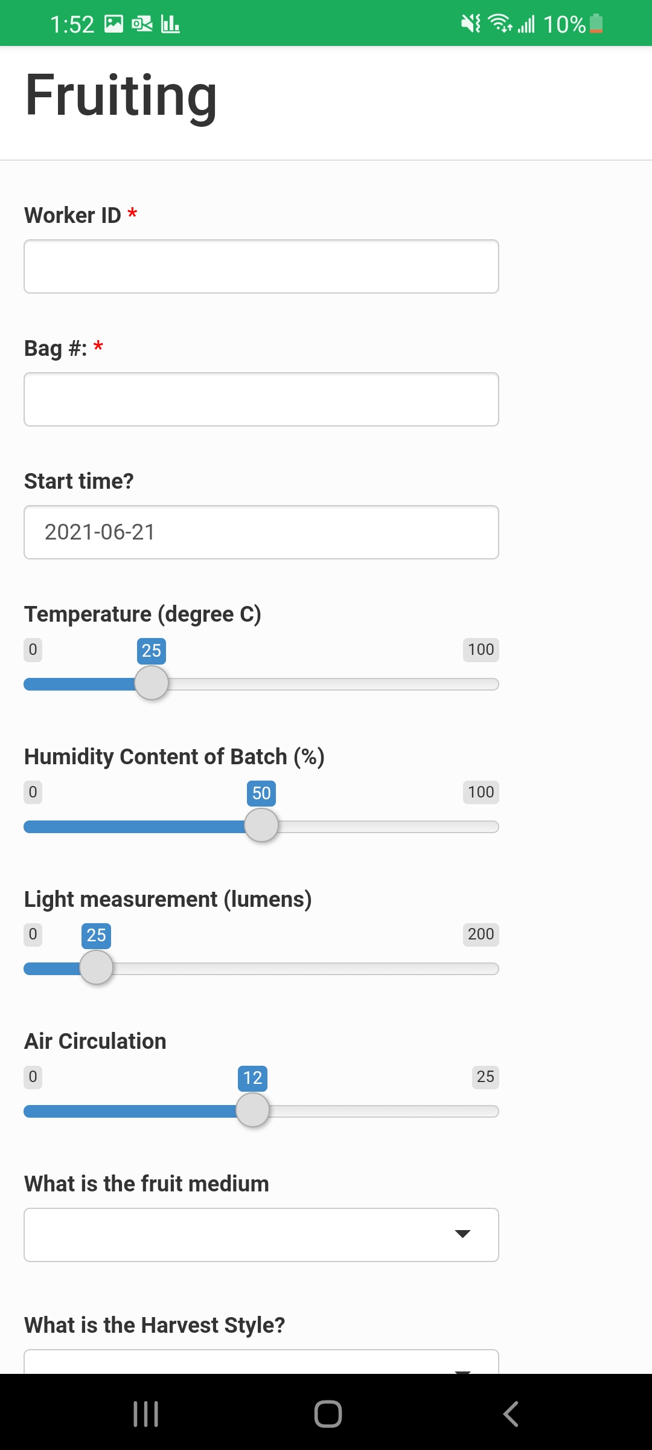Tap the Android back navigation icon

tap(511, 1414)
